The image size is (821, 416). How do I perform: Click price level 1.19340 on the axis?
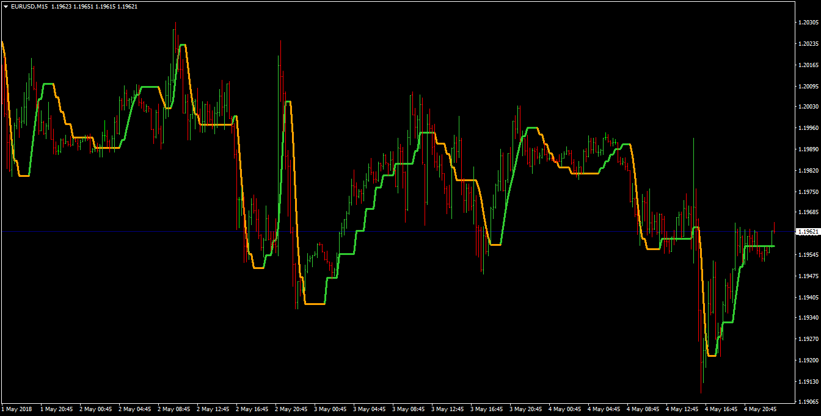(x=808, y=318)
